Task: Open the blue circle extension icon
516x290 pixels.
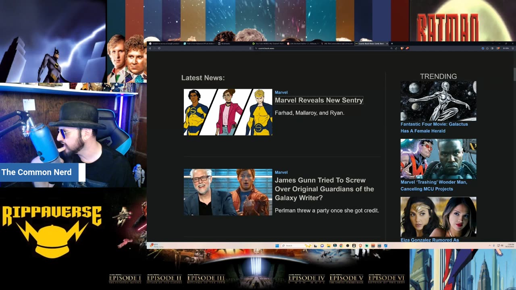Action: tap(483, 48)
